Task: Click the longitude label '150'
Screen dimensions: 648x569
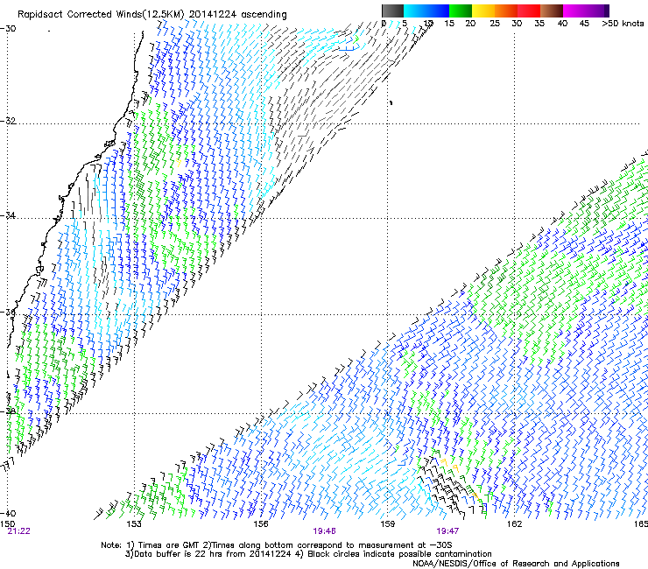Action: click(x=7, y=524)
